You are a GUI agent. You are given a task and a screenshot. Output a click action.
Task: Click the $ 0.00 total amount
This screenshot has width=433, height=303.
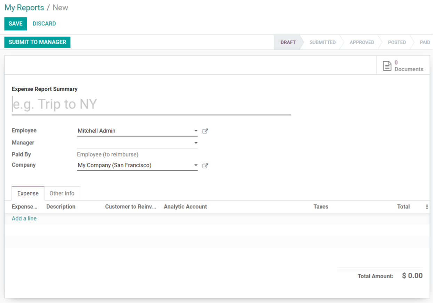412,276
